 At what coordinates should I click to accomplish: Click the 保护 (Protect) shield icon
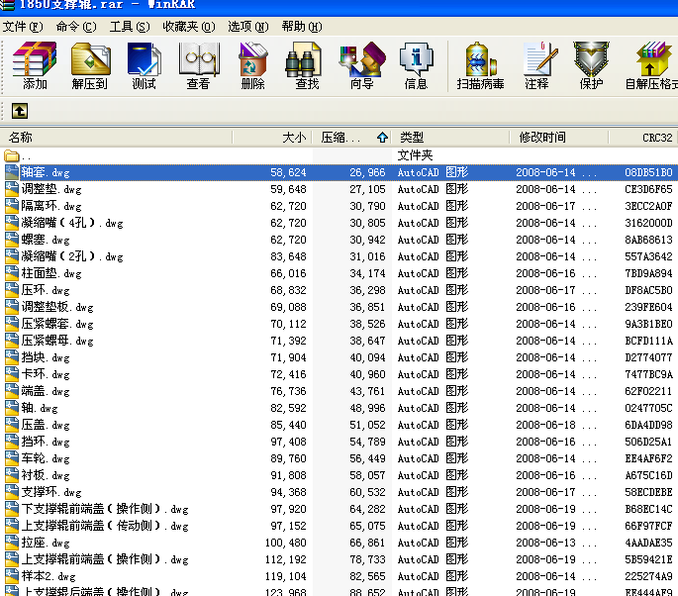[x=591, y=65]
